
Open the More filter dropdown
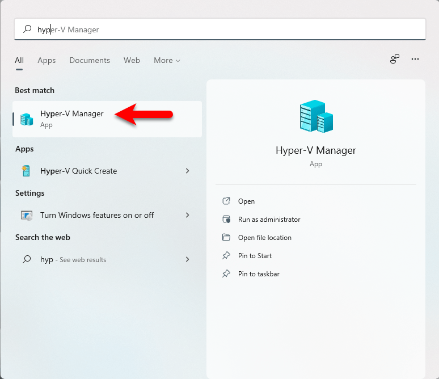(x=167, y=61)
